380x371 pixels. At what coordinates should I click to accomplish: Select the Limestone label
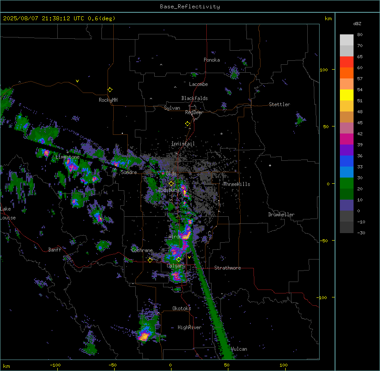pyautogui.click(x=67, y=157)
